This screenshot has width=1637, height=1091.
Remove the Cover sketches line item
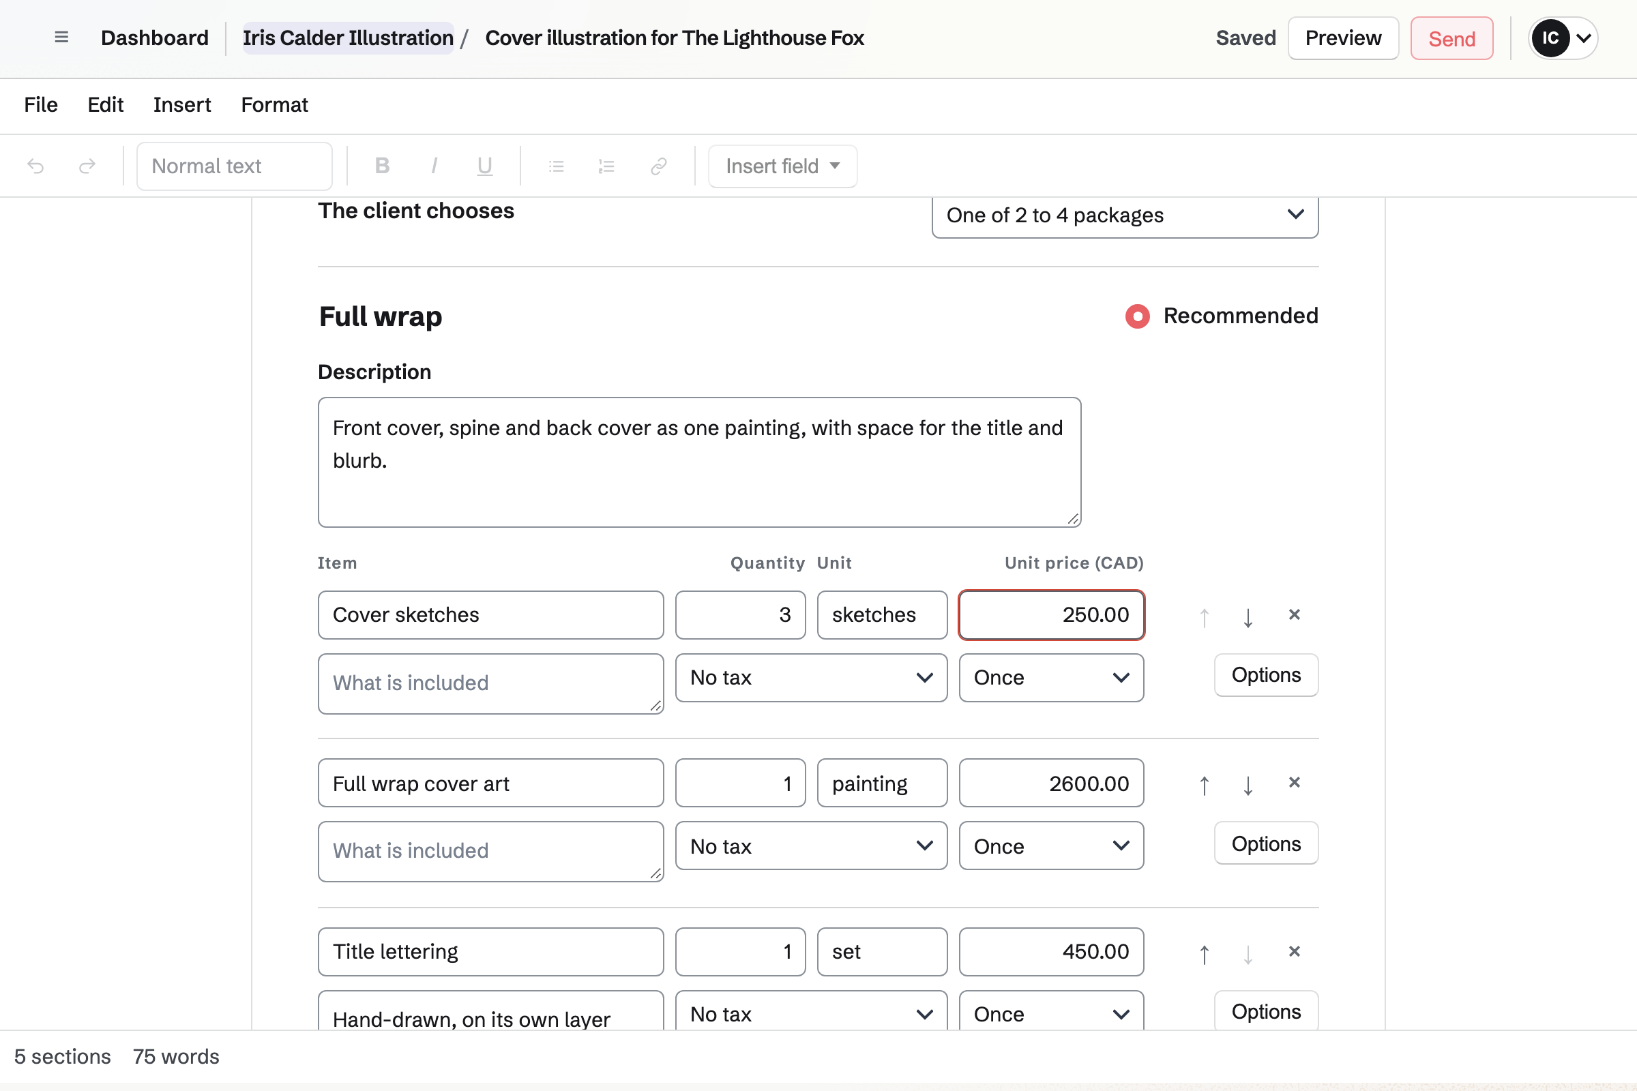click(1294, 614)
